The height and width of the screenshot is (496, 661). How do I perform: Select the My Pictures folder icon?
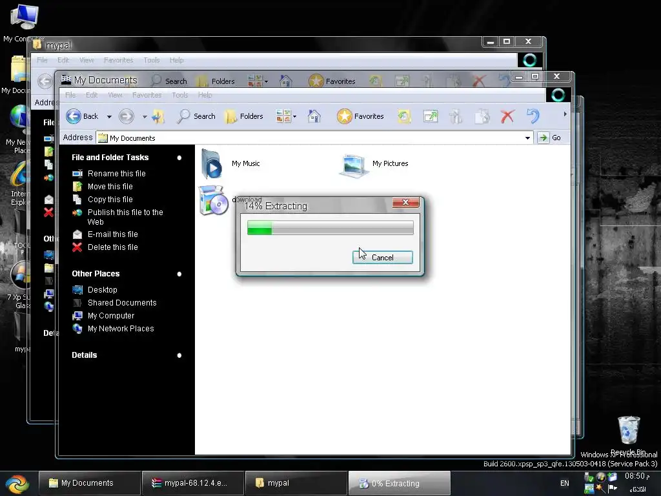pyautogui.click(x=353, y=165)
